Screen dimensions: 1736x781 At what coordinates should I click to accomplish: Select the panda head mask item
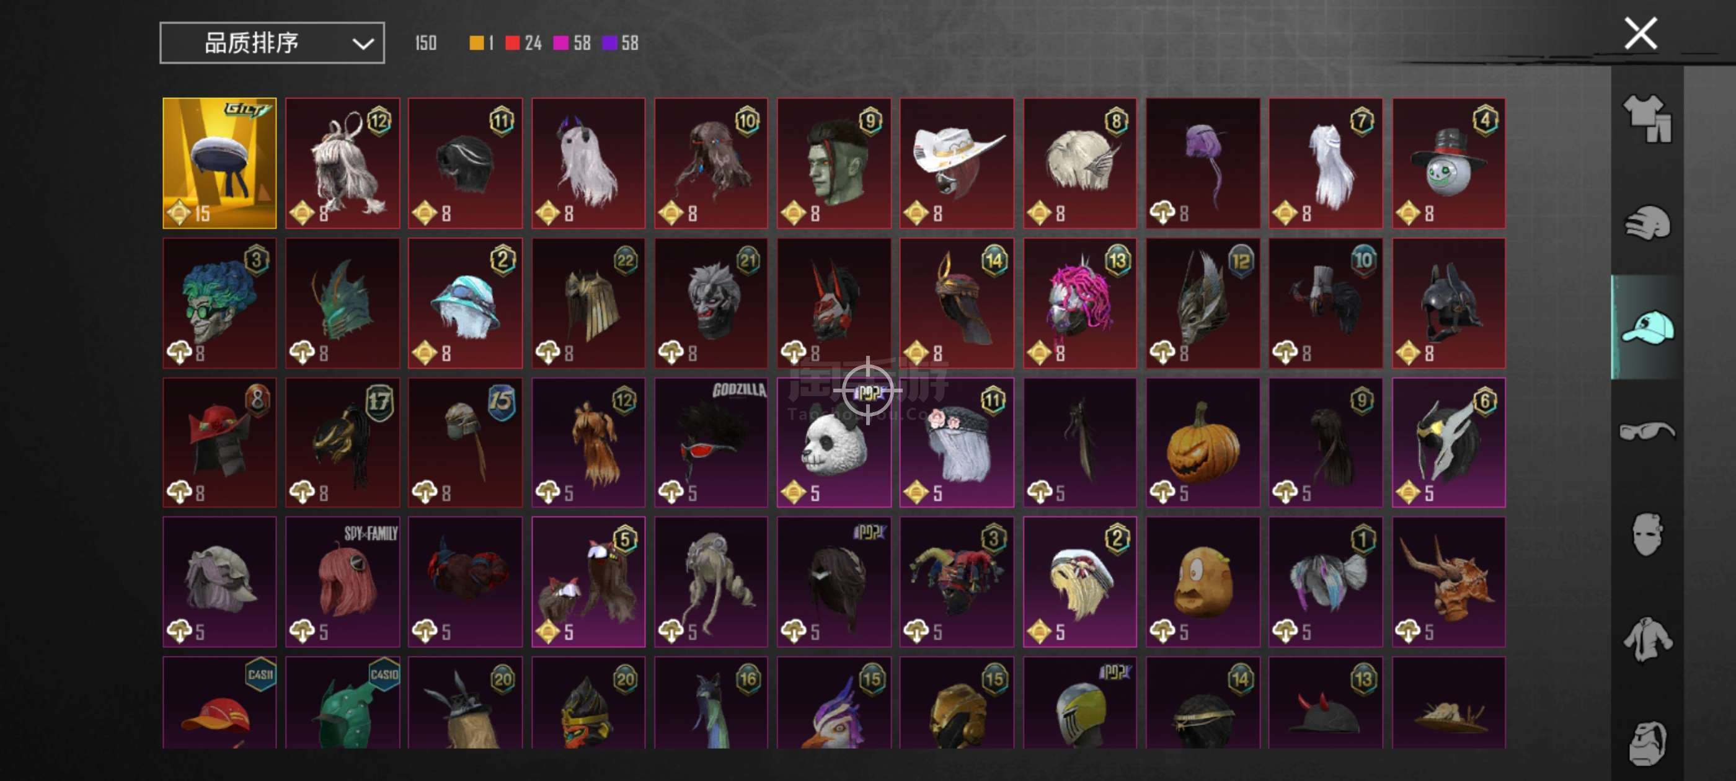point(834,443)
